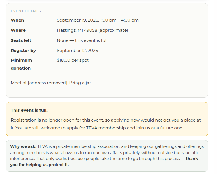This screenshot has width=217, height=174.
Task: Click the 'Where' label
Action: (x=18, y=30)
